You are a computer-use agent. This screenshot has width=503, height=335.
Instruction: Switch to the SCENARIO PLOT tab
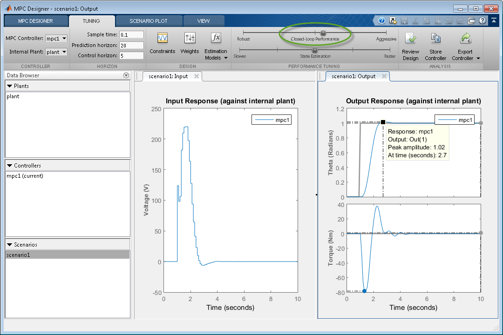(148, 21)
